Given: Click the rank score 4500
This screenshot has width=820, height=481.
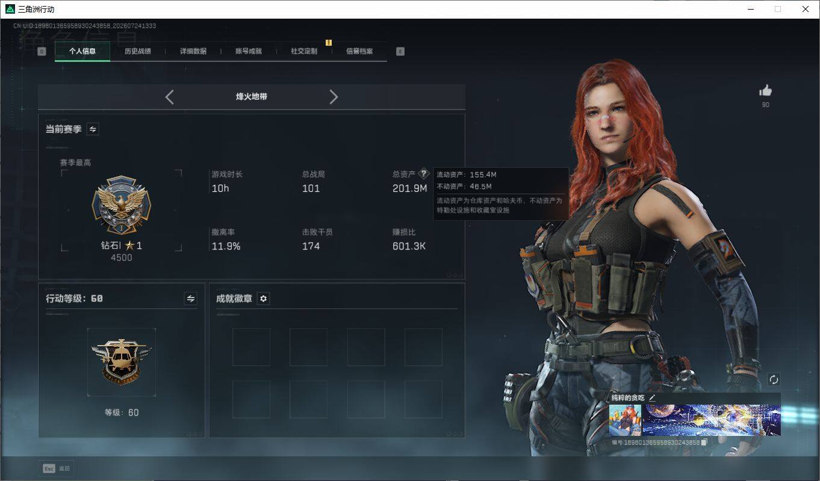Looking at the screenshot, I should point(121,258).
